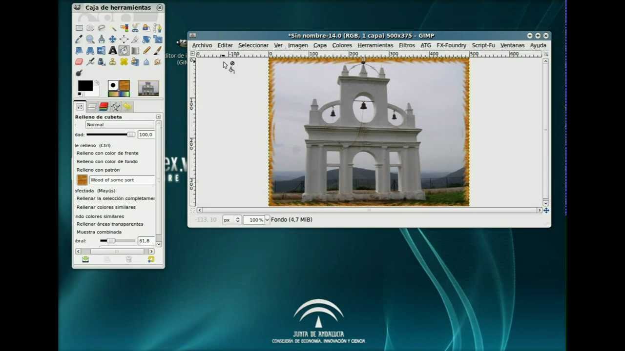The image size is (625, 351).
Task: Open the px unit selector
Action: tap(231, 220)
